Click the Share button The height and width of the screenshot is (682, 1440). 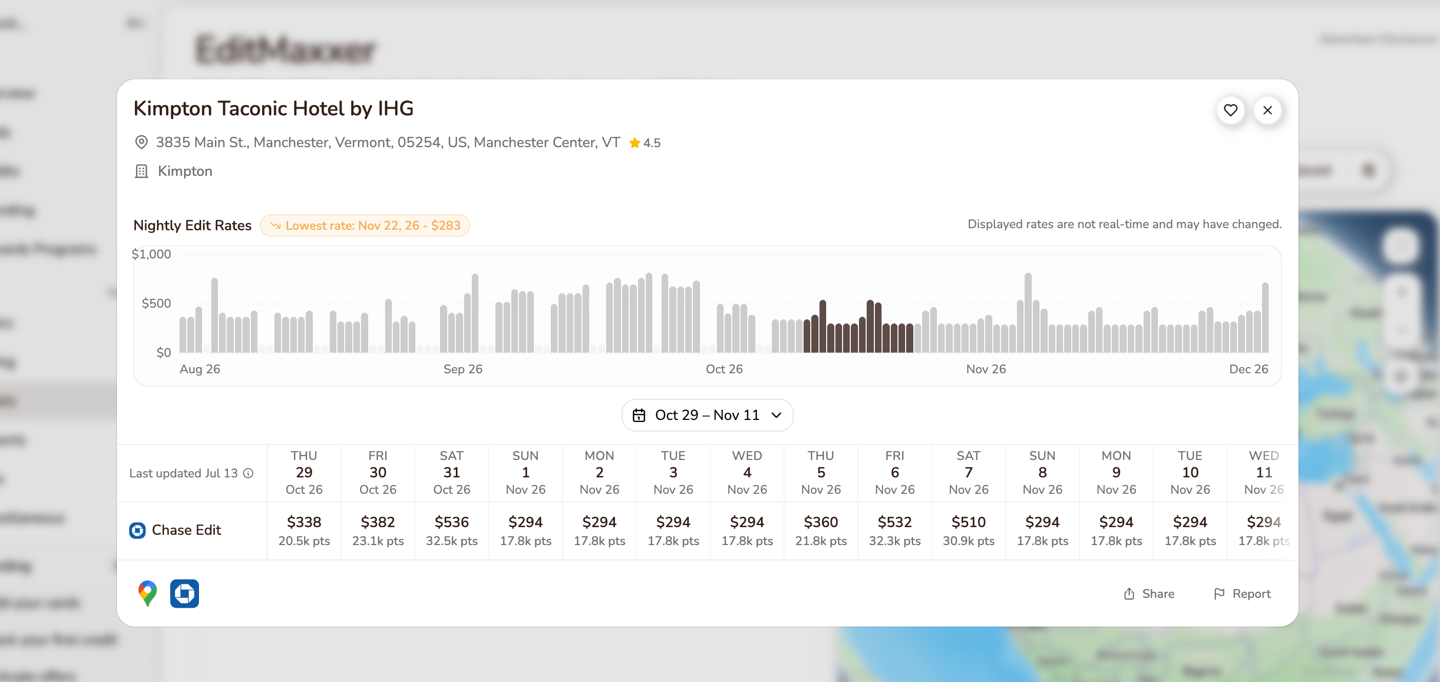(x=1149, y=594)
